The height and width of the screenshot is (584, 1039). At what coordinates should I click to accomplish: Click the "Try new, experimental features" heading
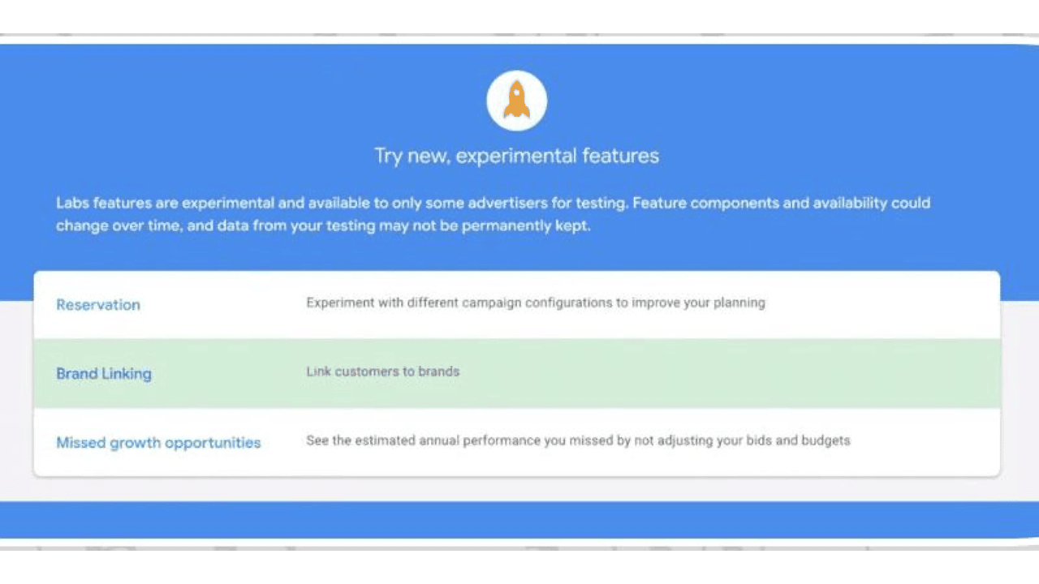tap(516, 156)
